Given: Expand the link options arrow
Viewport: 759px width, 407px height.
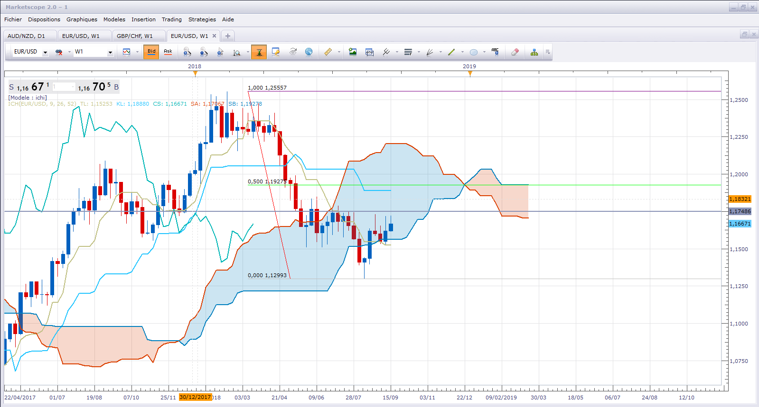Looking at the screenshot, I should 69,52.
